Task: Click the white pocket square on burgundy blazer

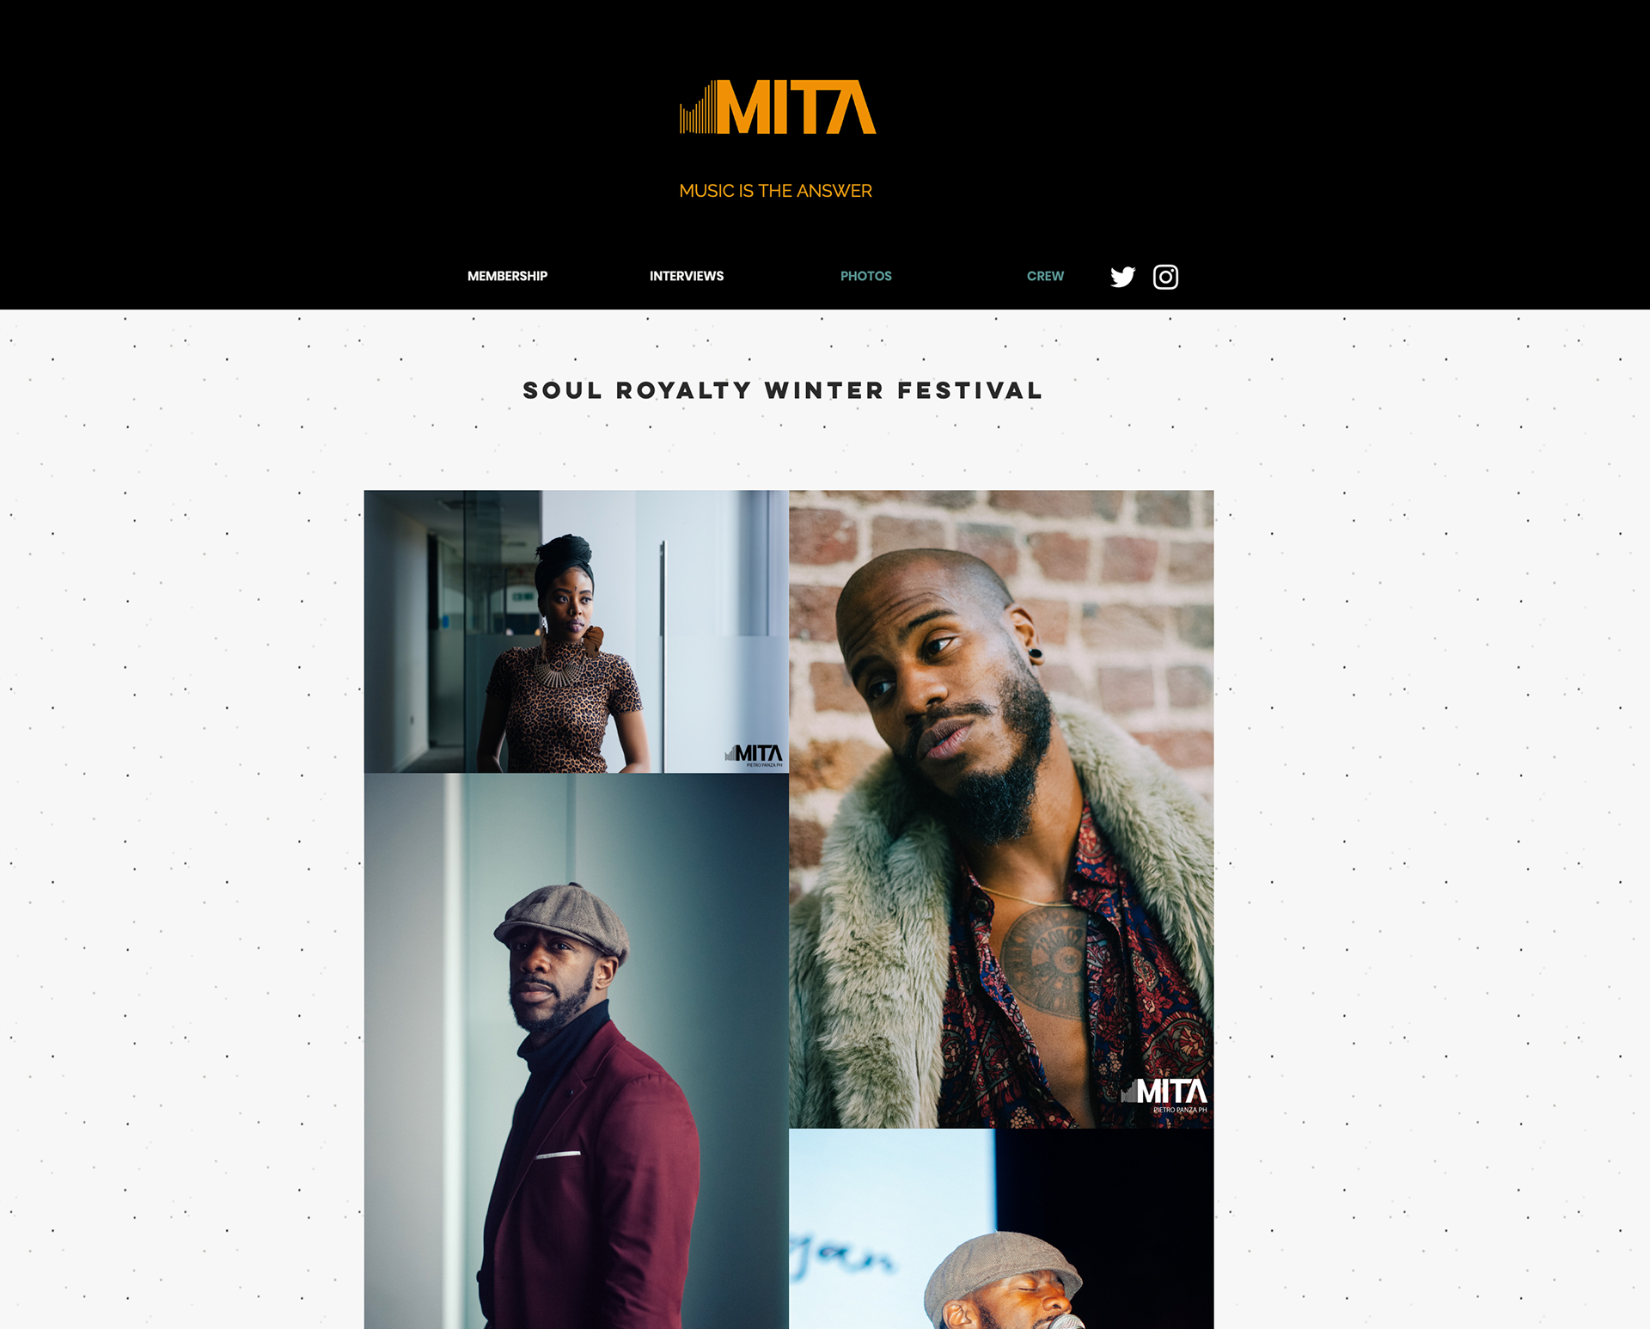Action: point(558,1154)
